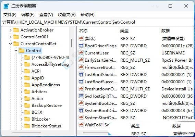Image resolution: width=195 pixels, height=137 pixels.
Task: Maximize the Registry Editor window
Action: tap(170, 6)
